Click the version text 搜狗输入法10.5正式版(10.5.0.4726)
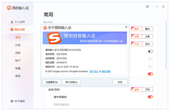This screenshot has height=110, width=170. click(63, 50)
